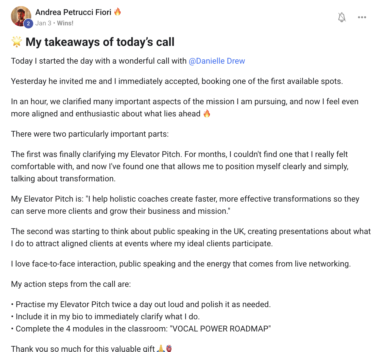Click the fire emoji after 'lies ahead'

207,114
